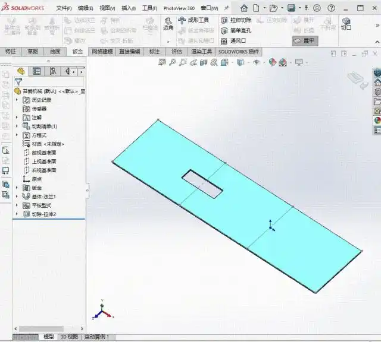
Task: Select the 简单直孔 simple hole tool
Action: (x=236, y=30)
